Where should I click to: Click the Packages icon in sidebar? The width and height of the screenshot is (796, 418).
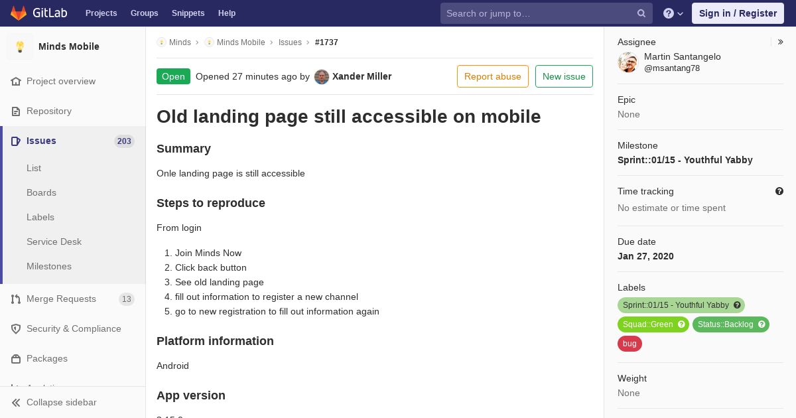click(x=16, y=359)
